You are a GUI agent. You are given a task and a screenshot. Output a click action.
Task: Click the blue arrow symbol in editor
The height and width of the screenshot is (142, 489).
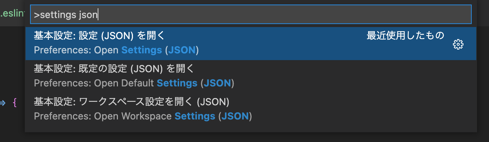[2, 103]
